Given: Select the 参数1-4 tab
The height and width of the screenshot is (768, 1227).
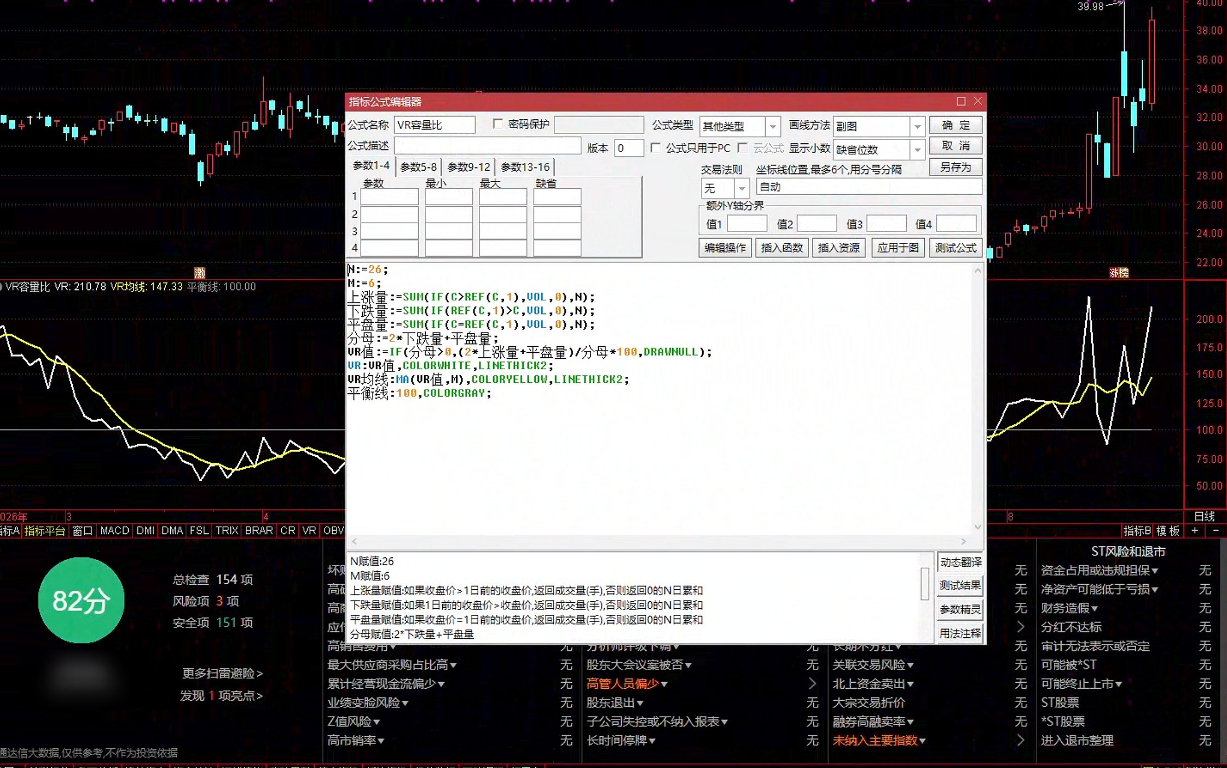Looking at the screenshot, I should 371,166.
